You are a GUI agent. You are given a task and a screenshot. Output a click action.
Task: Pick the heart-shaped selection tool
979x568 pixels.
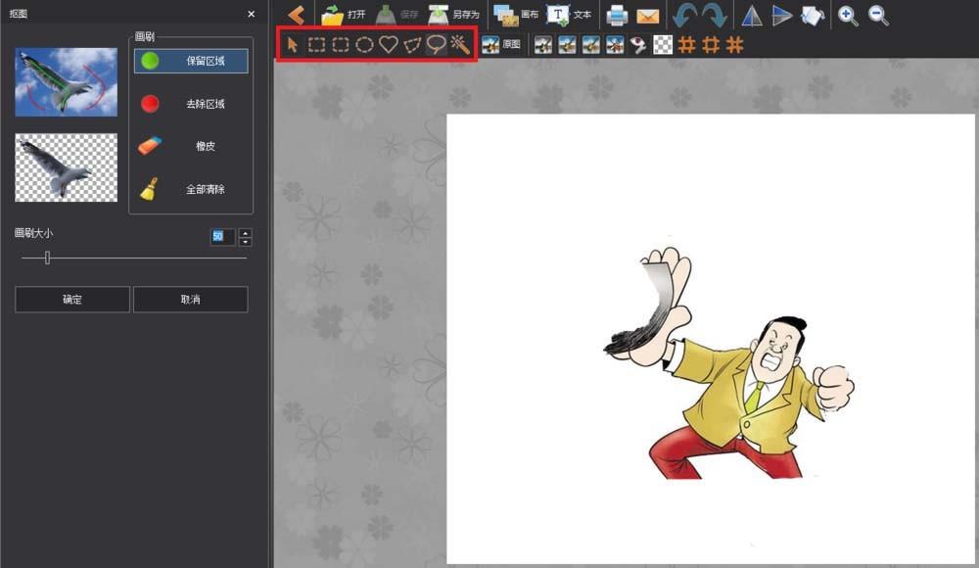click(389, 44)
